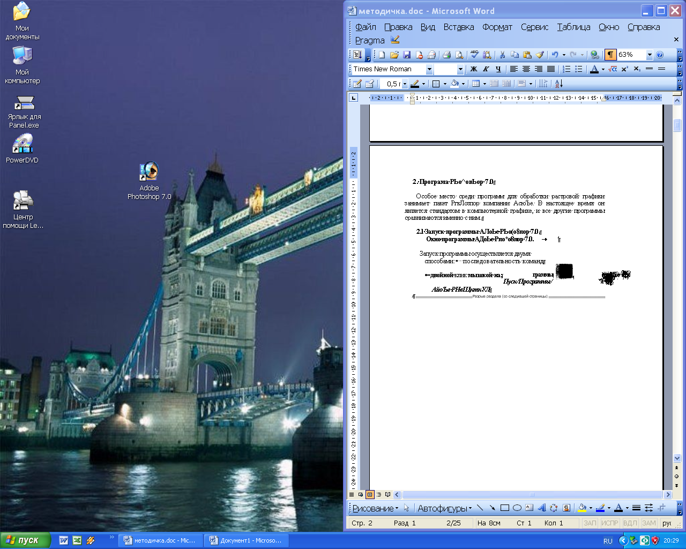Image resolution: width=686 pixels, height=549 pixels.
Task: Undo the last action
Action: [x=555, y=55]
